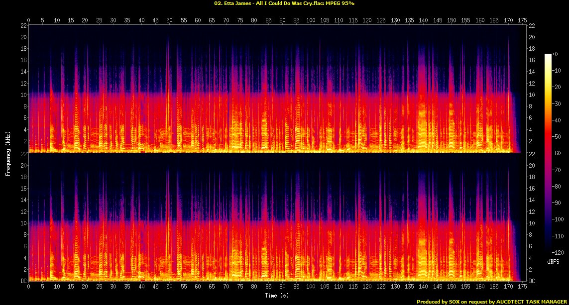Click the dBFS color scale bar
The height and width of the screenshot is (305, 569).
pos(548,153)
